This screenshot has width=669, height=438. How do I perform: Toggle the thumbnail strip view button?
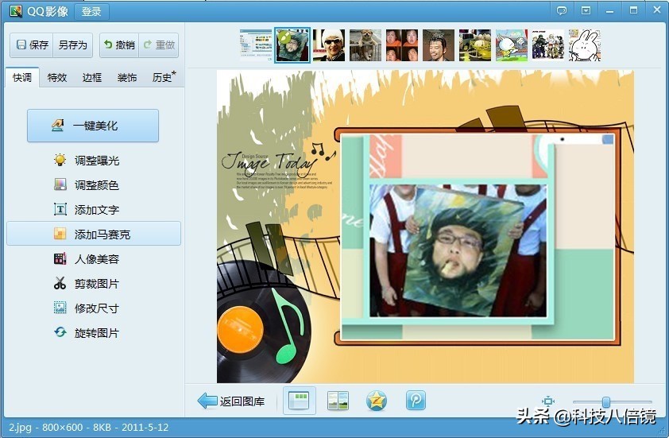point(300,401)
